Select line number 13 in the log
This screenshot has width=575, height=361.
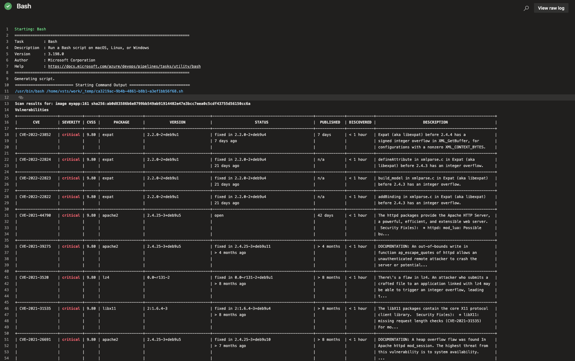click(7, 104)
